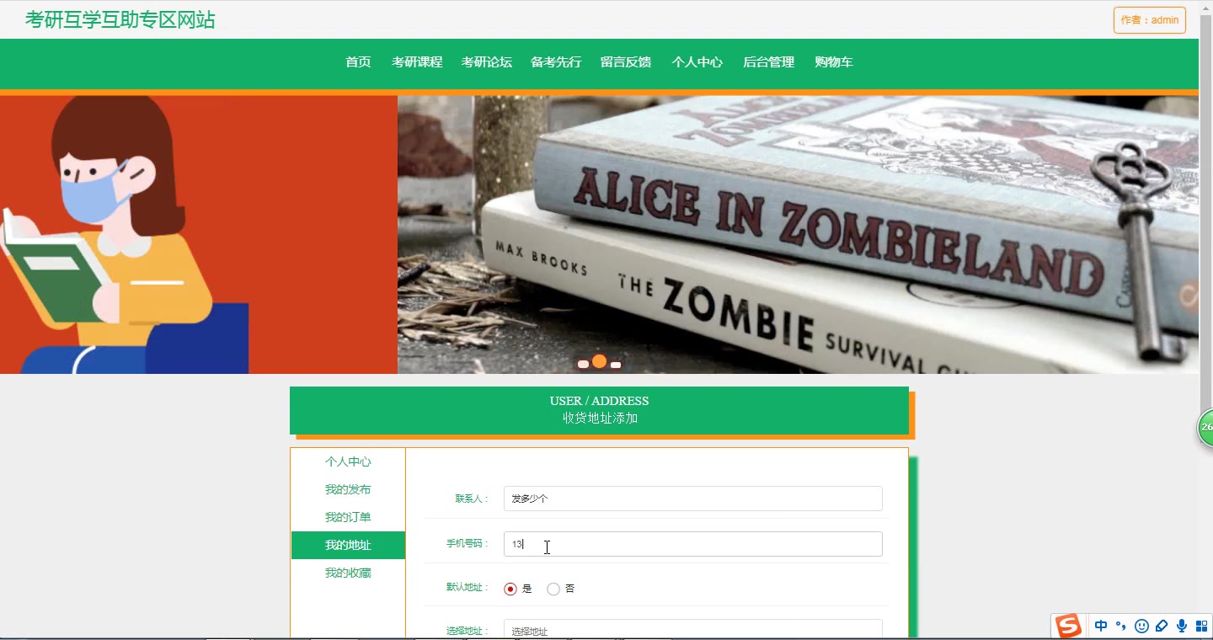Show the third banner slide via its dot

pyautogui.click(x=616, y=365)
